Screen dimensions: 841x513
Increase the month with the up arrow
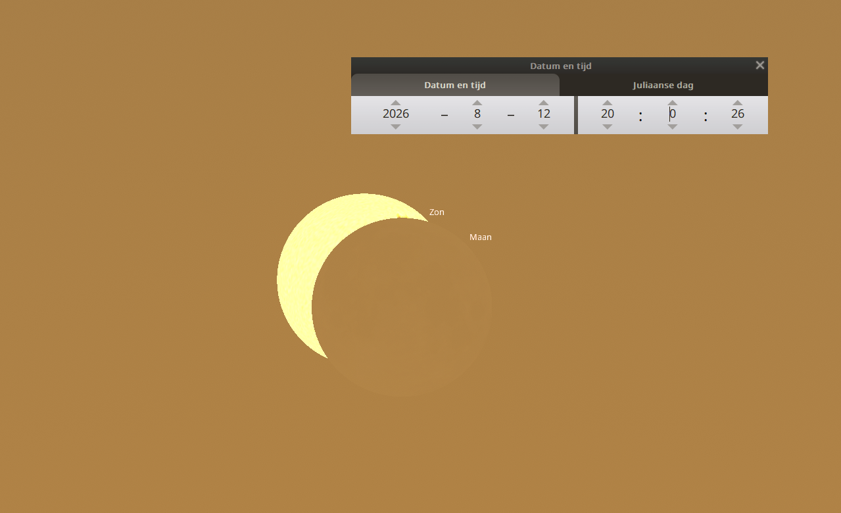(x=477, y=103)
